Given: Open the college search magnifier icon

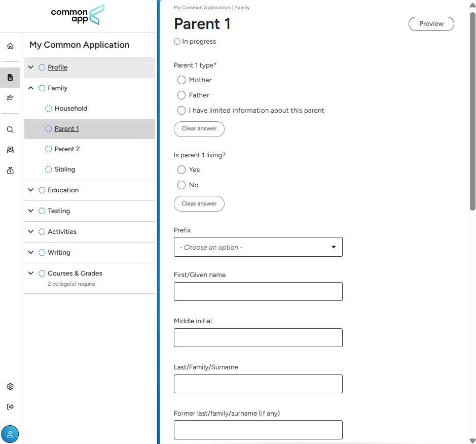Looking at the screenshot, I should coord(10,130).
